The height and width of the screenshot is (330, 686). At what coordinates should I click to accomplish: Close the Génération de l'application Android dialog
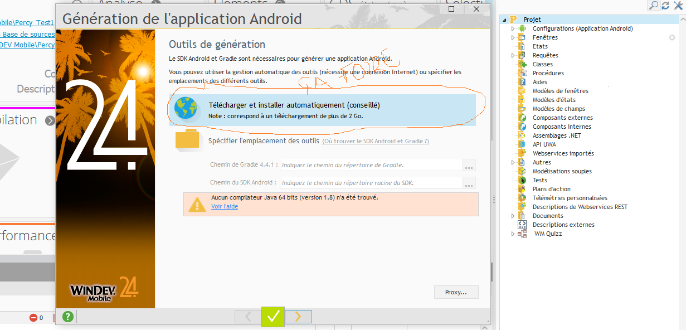pos(476,9)
